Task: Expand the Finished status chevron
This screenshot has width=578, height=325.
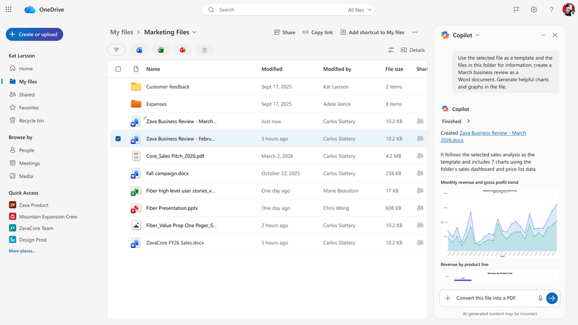Action: click(469, 121)
